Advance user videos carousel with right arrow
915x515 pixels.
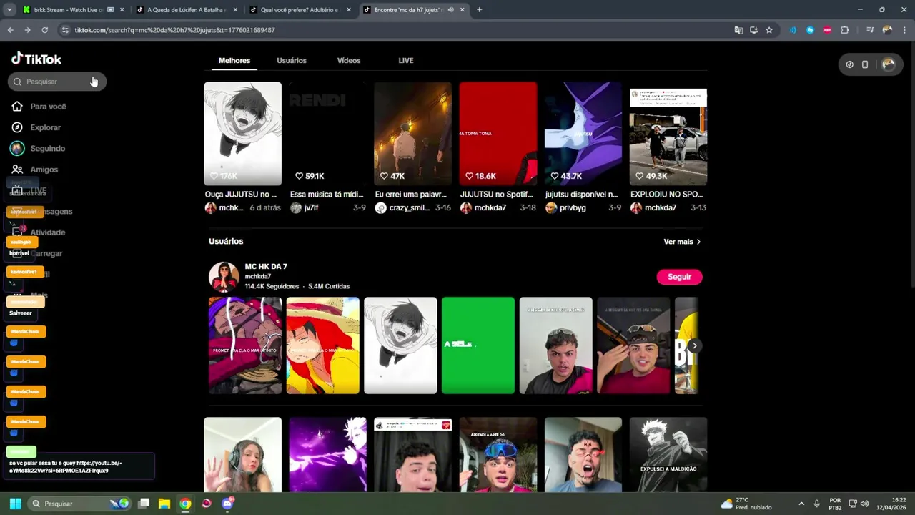694,346
